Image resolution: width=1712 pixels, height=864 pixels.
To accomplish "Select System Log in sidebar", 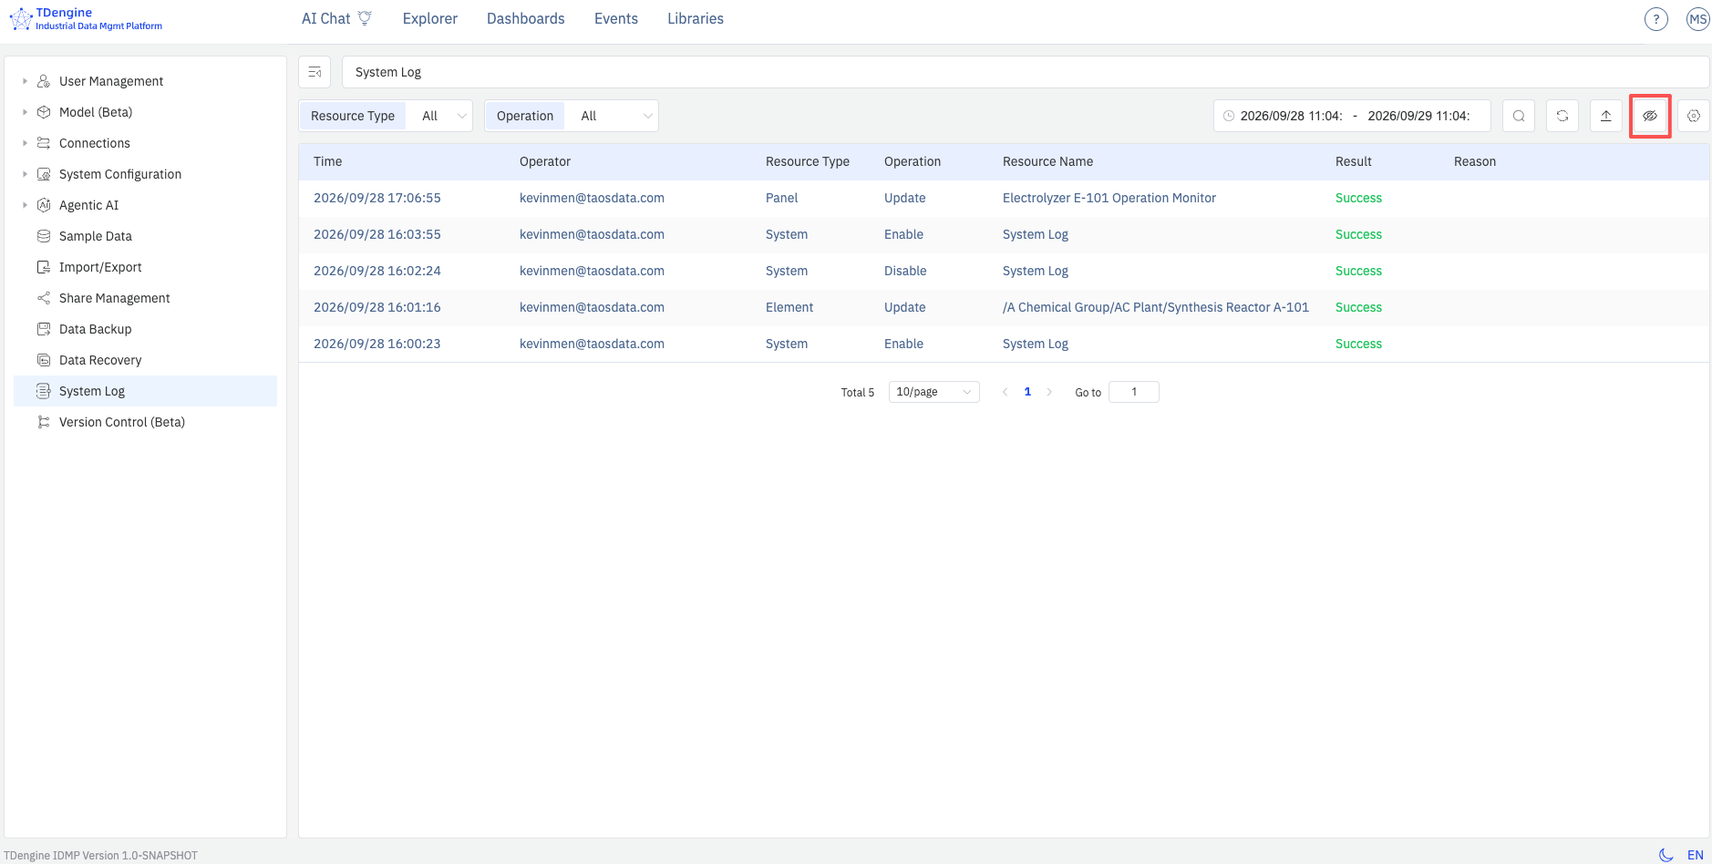I will pyautogui.click(x=146, y=391).
